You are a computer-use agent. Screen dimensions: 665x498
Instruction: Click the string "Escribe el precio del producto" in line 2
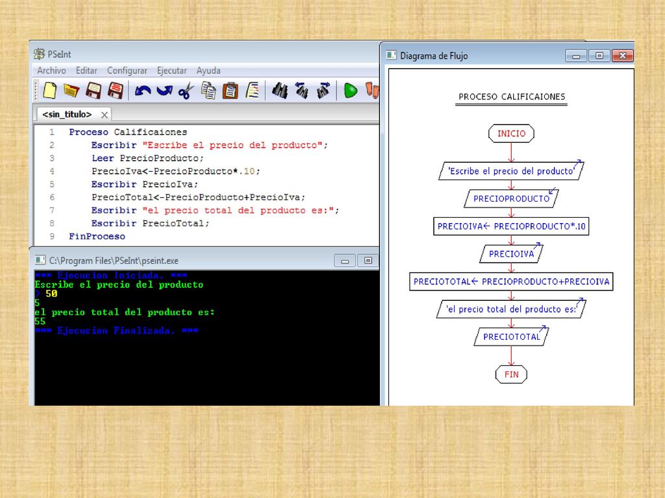(232, 145)
